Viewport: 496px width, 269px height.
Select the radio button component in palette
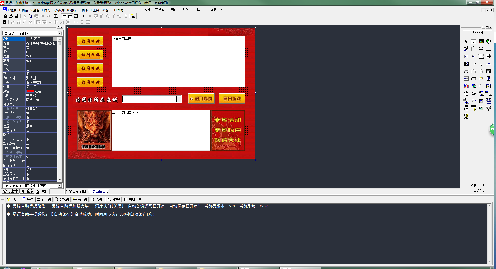tap(473, 56)
